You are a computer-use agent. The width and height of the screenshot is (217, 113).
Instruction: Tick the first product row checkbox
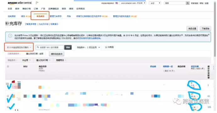[7, 84]
